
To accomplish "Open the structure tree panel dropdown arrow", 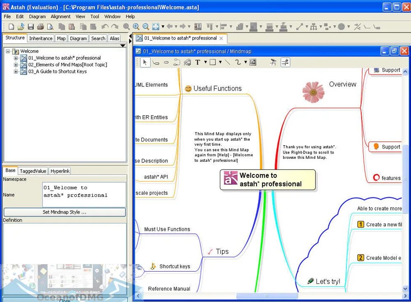I will pos(122,46).
